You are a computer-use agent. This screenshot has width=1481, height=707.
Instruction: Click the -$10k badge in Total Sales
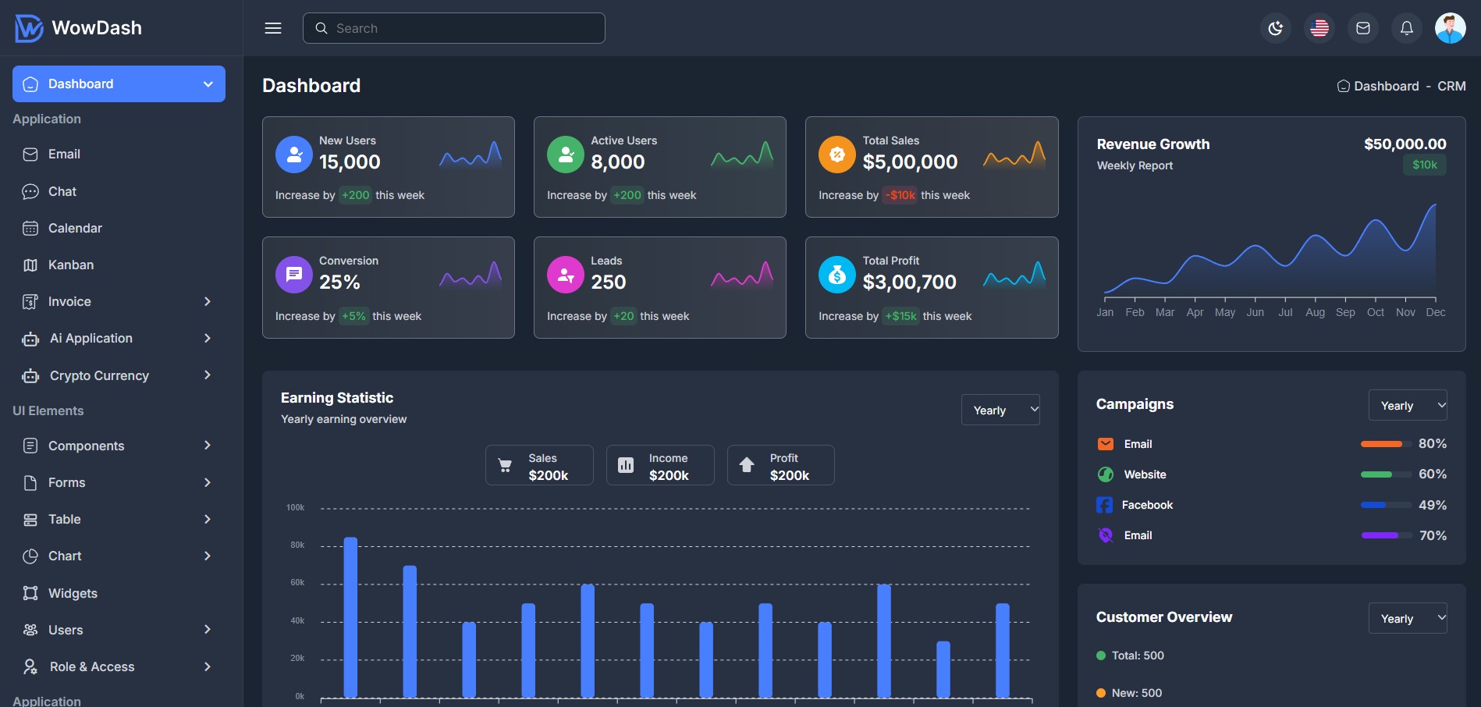click(x=901, y=195)
